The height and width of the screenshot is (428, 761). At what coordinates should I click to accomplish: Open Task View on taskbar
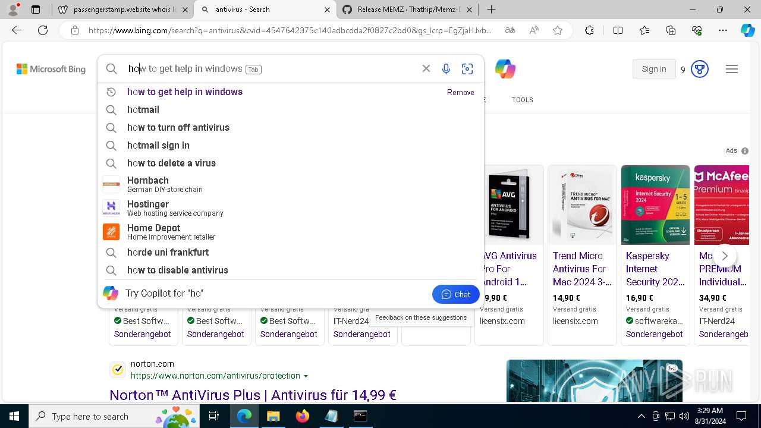tap(214, 416)
